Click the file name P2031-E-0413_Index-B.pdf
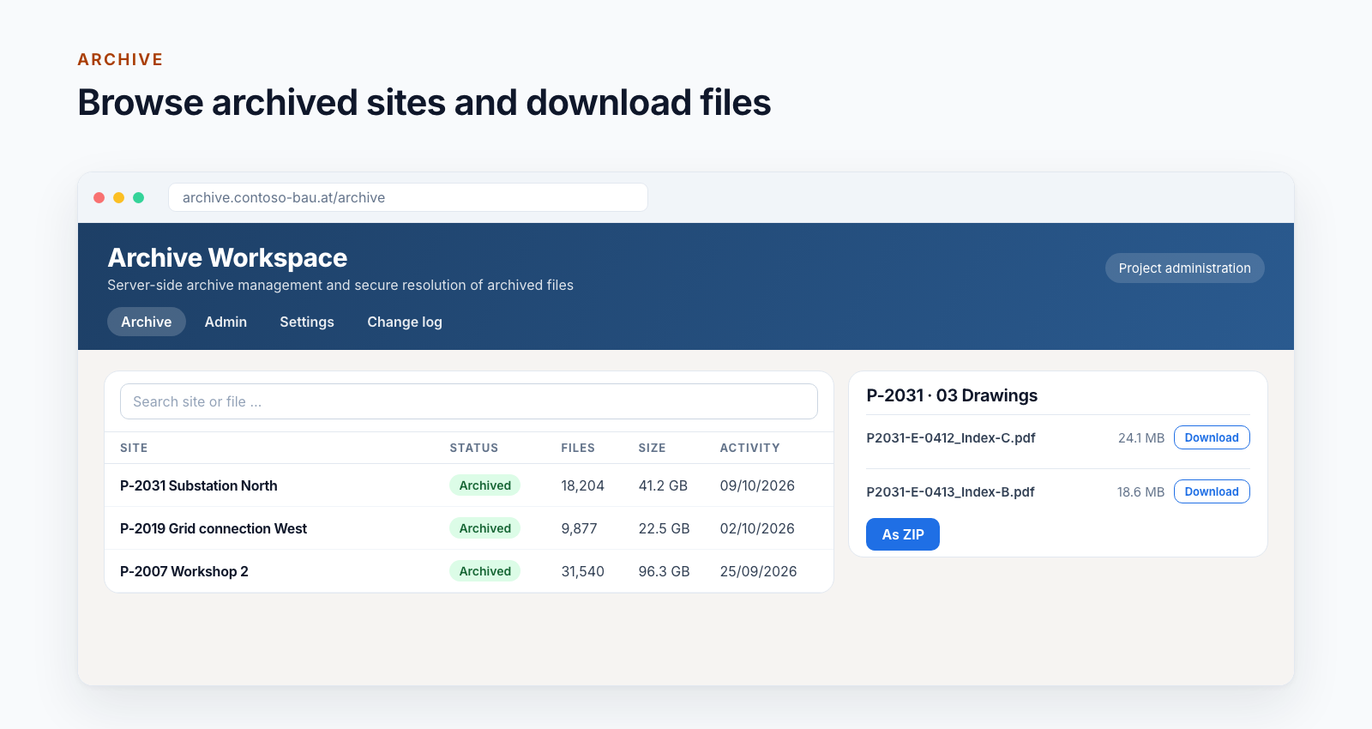This screenshot has width=1372, height=729. coord(950,491)
